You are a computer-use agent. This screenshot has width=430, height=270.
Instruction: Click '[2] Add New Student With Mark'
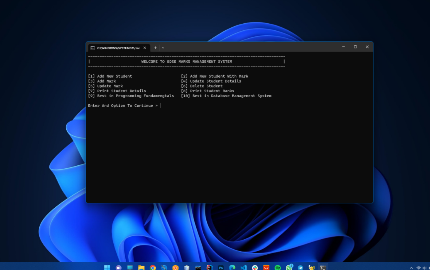pos(214,76)
